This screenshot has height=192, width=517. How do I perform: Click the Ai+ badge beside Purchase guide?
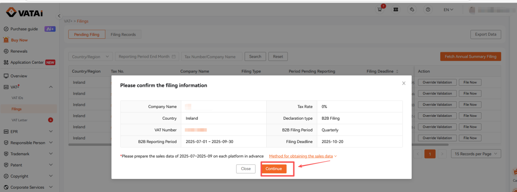coord(50,29)
